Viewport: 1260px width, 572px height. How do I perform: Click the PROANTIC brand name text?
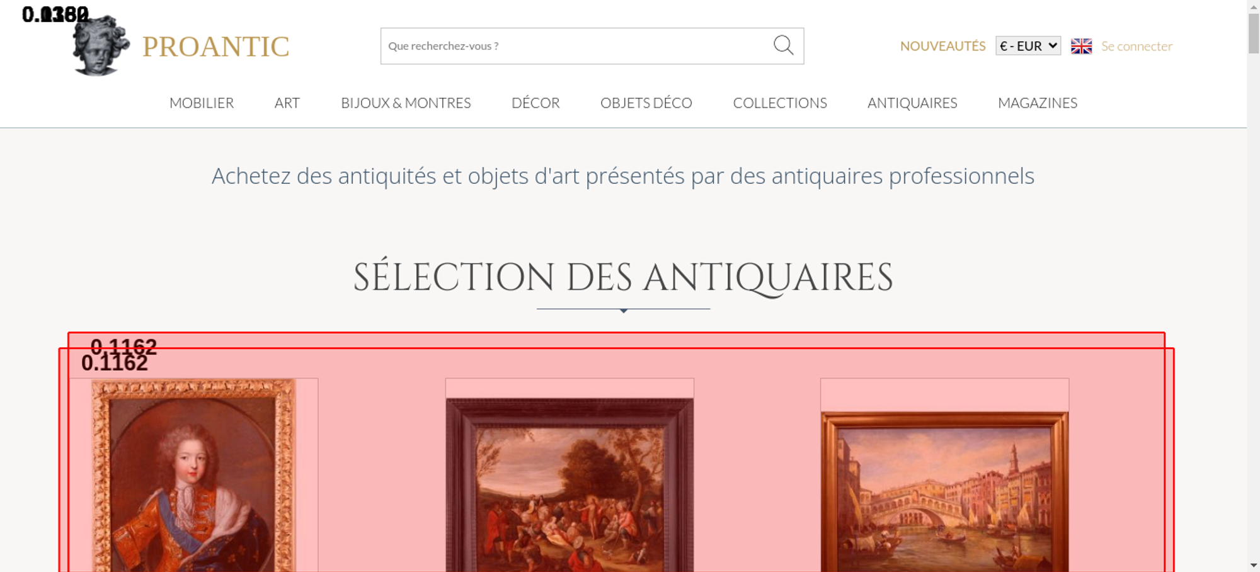[216, 47]
